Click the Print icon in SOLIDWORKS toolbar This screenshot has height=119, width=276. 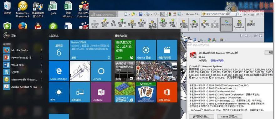pos(148,14)
